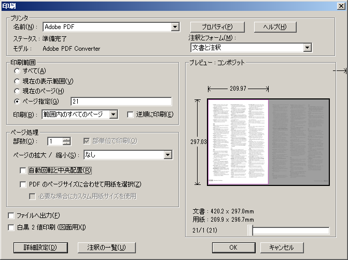Select the すべて radio button

pyautogui.click(x=18, y=71)
